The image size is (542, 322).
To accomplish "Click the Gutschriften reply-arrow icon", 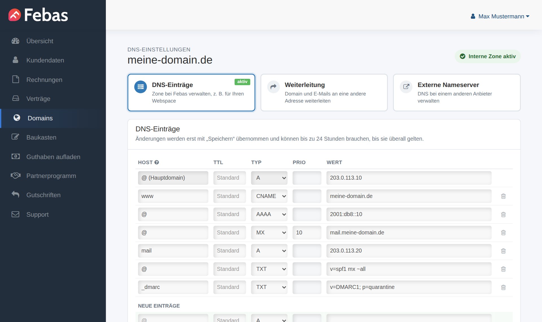I will (16, 195).
